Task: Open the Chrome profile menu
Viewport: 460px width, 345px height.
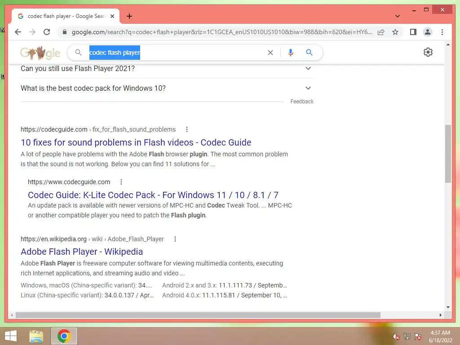Action: [428, 32]
